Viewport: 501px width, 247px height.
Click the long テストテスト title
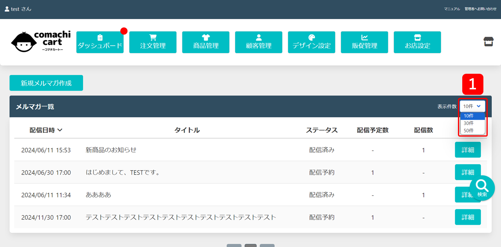[181, 217]
